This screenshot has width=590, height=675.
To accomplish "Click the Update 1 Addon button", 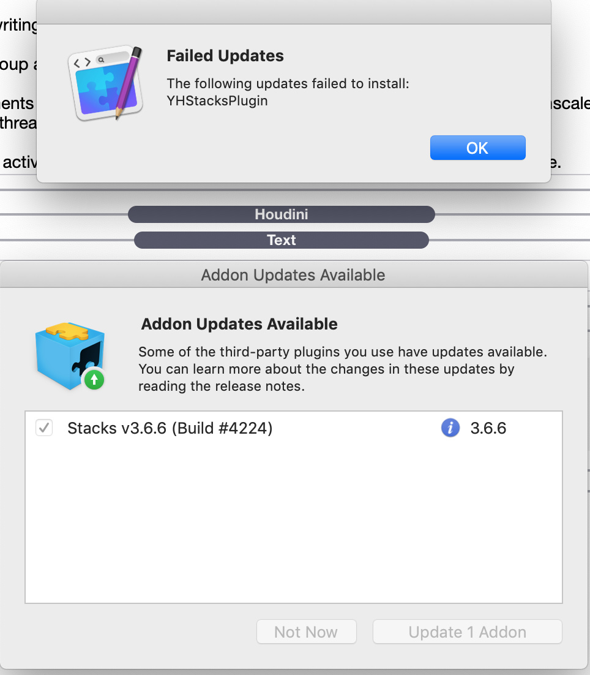I will (x=468, y=632).
